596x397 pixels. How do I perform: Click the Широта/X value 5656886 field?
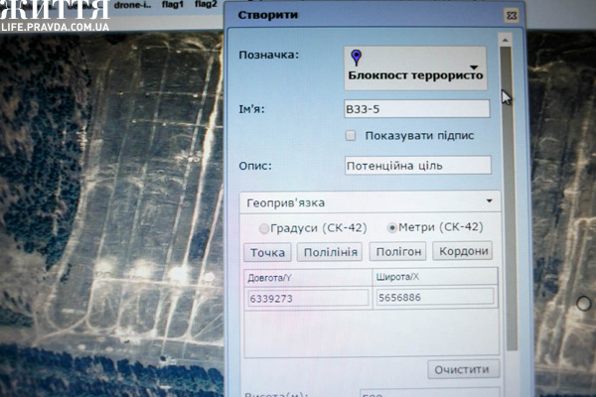[434, 297]
